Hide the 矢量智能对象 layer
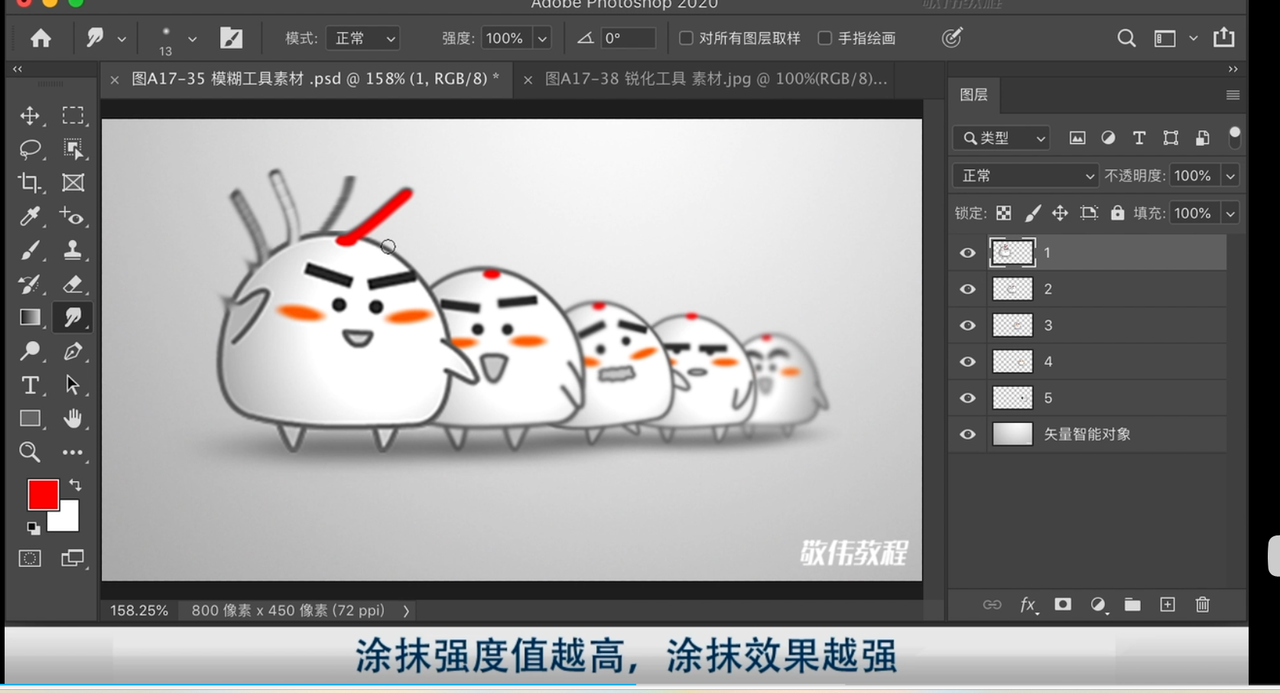 tap(967, 434)
